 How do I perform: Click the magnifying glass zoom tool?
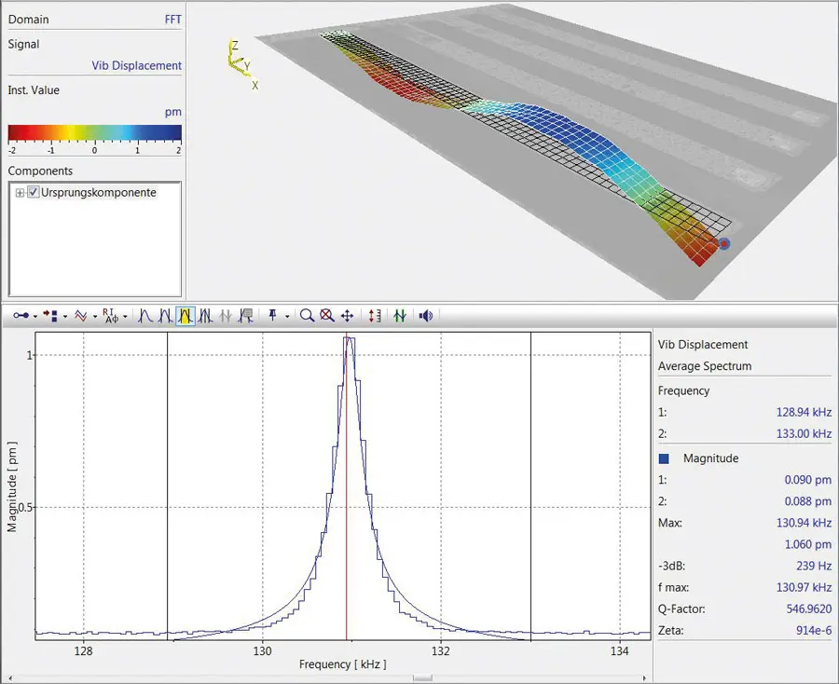tap(307, 316)
